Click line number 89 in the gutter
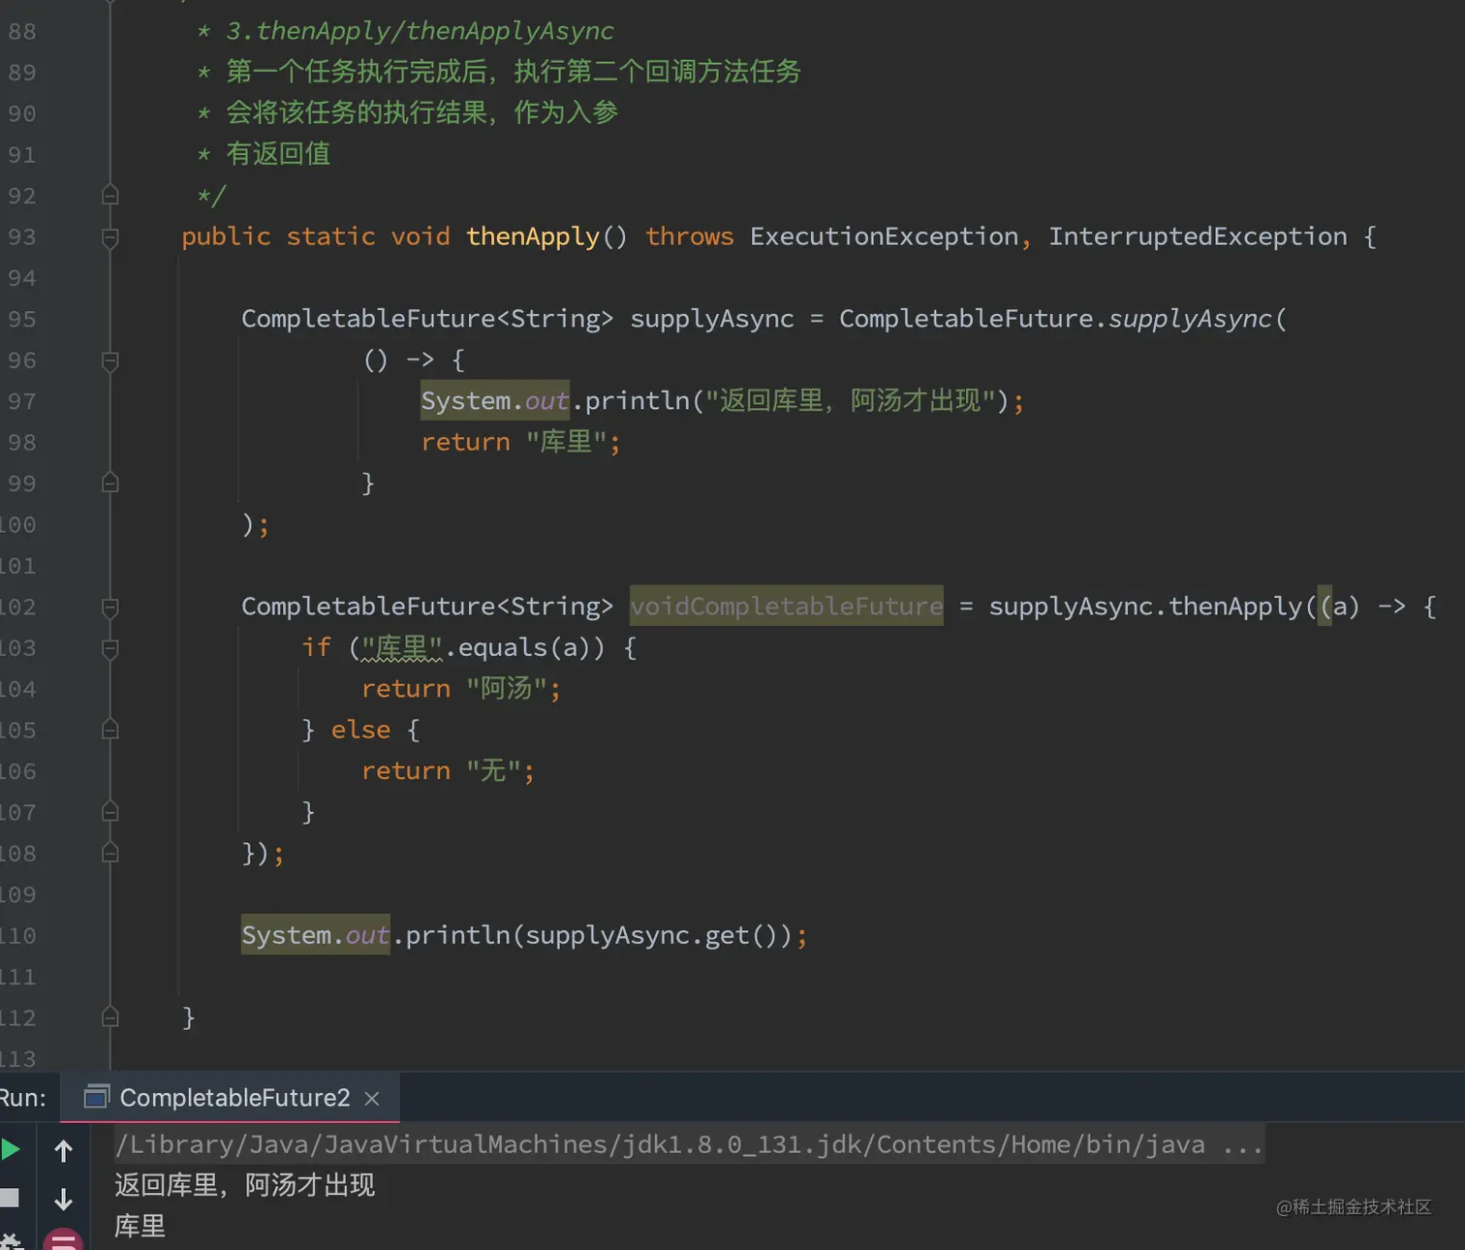Viewport: 1465px width, 1250px height. click(21, 73)
